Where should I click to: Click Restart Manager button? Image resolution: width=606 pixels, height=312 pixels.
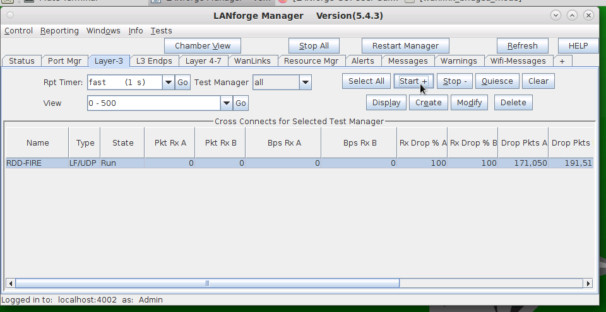pyautogui.click(x=405, y=45)
